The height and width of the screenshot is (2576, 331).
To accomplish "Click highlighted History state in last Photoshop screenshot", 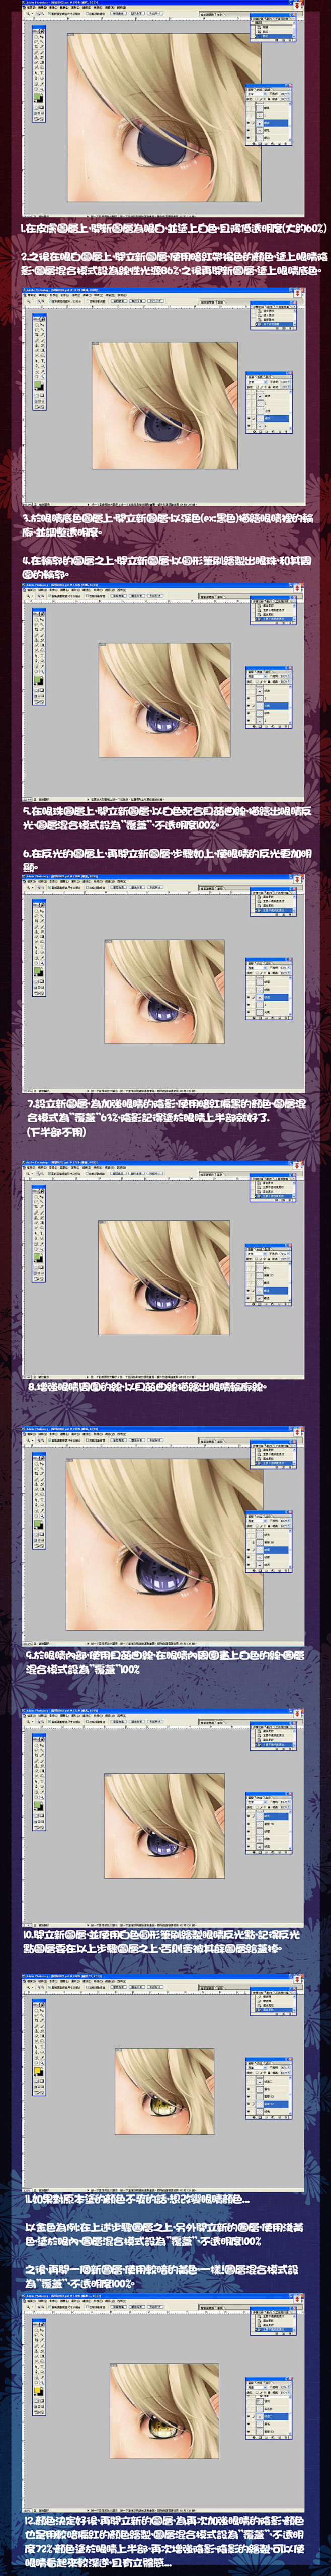I will click(x=272, y=2330).
